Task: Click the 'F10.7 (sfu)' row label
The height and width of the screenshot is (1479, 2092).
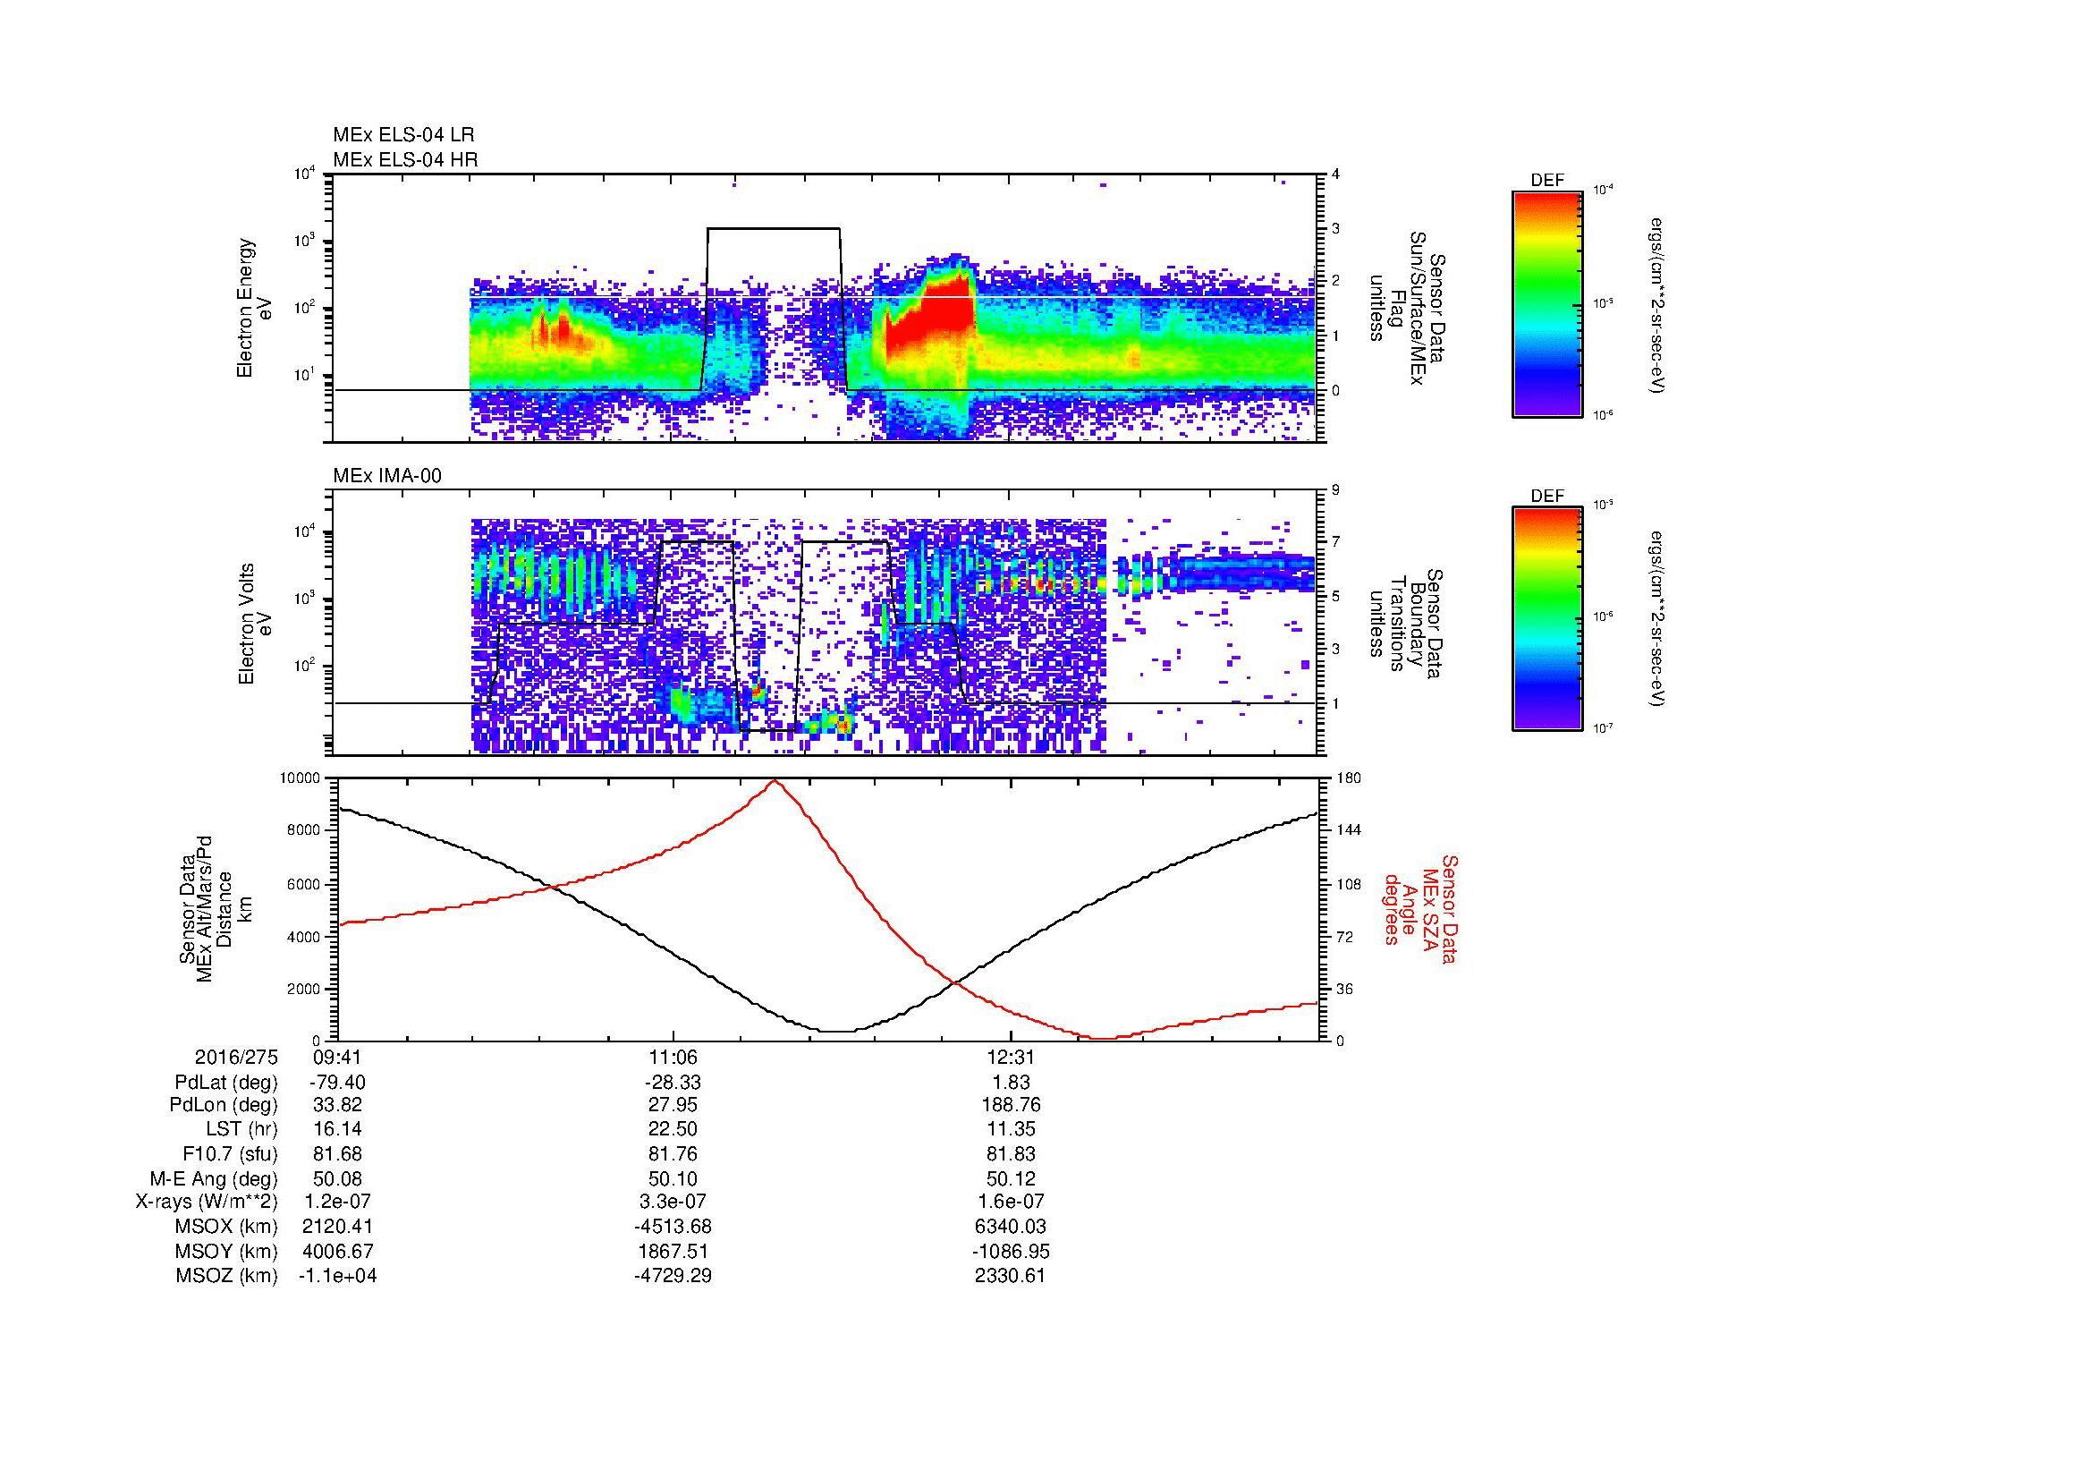Action: [230, 1154]
